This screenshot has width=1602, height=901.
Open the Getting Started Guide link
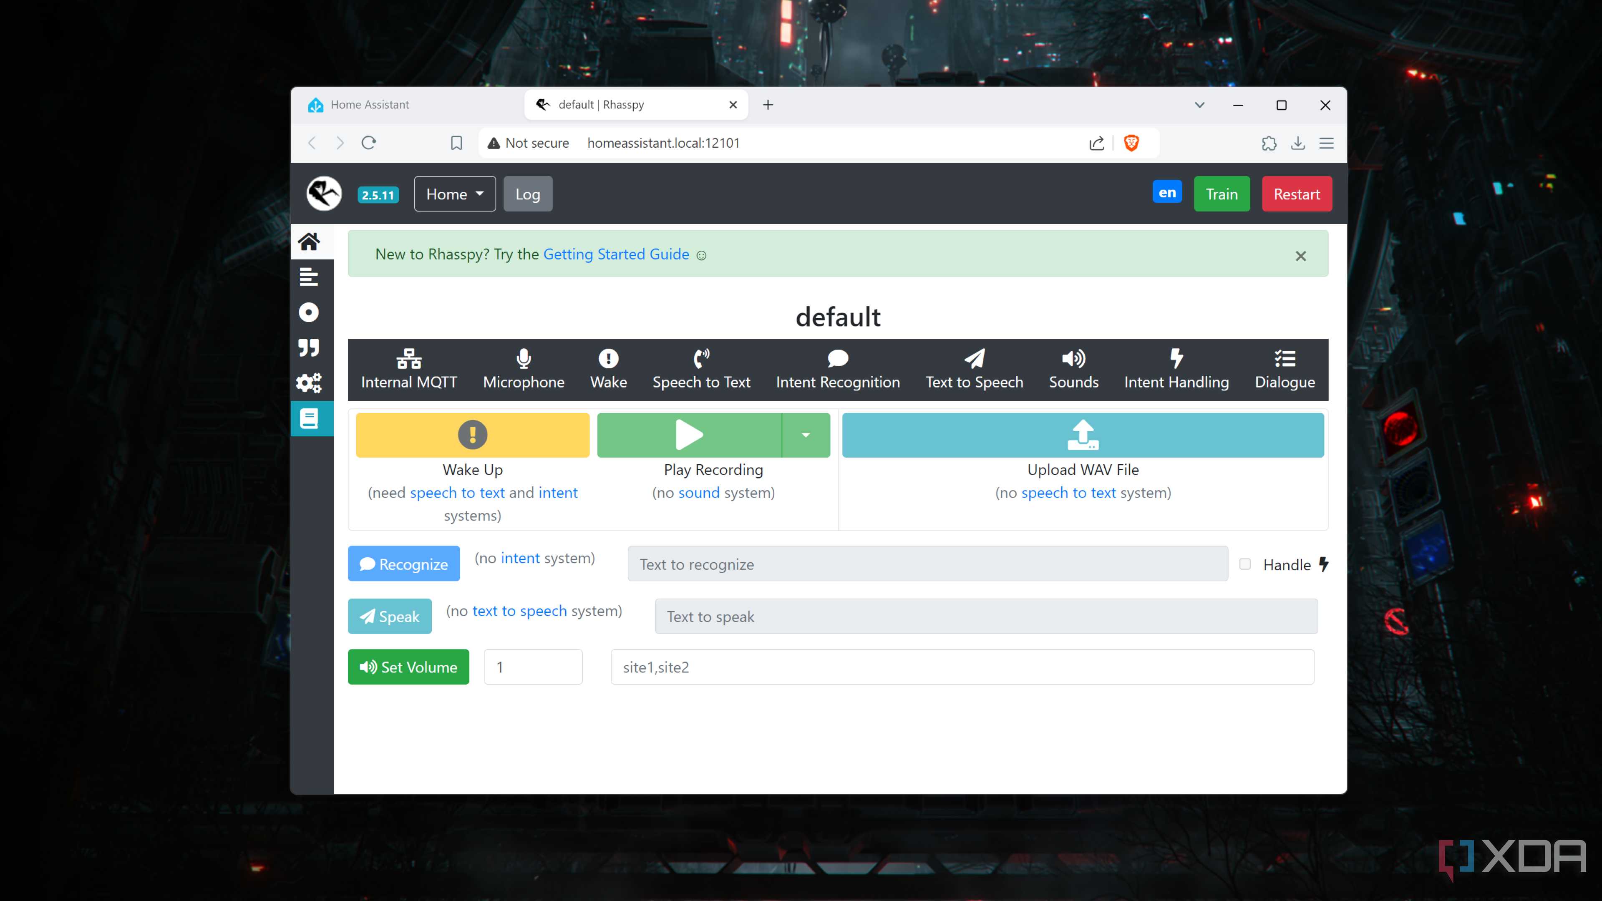point(616,254)
